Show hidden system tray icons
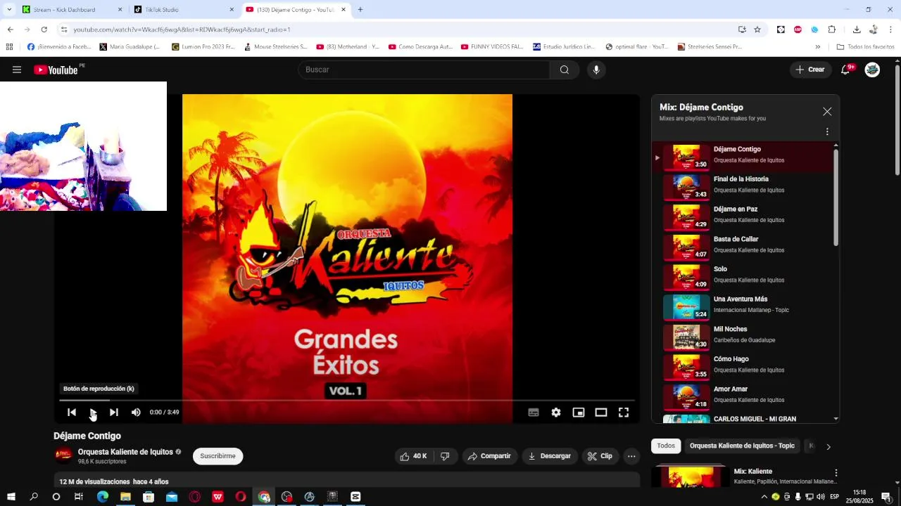Image resolution: width=901 pixels, height=506 pixels. click(x=764, y=497)
